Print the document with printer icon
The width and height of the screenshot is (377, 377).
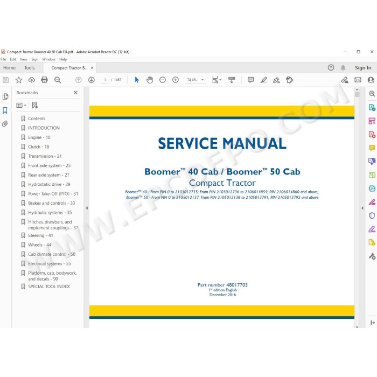tap(45, 80)
